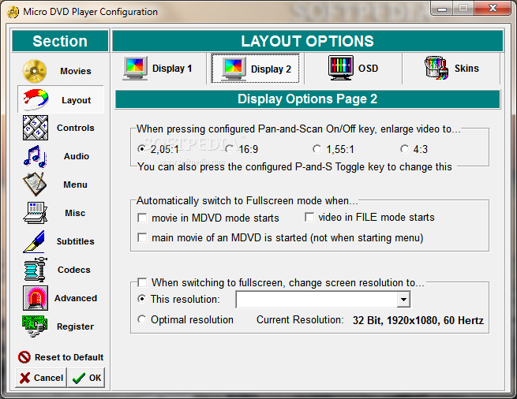Viewport: 517px width, 399px height.
Task: Open the Advanced section label
Action: click(x=76, y=298)
